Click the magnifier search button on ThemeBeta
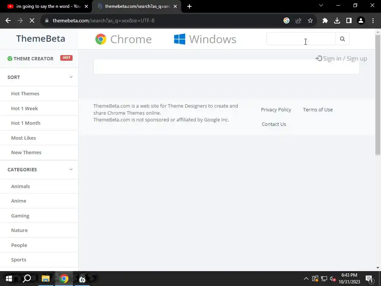The height and width of the screenshot is (286, 381). pos(342,39)
